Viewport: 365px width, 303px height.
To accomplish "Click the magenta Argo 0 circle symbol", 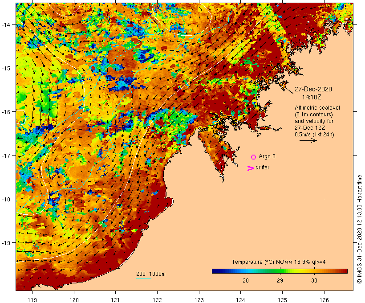I will click(x=254, y=157).
